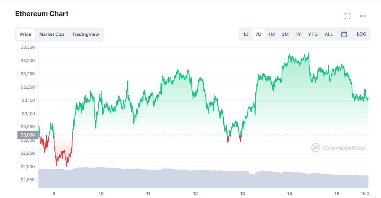Select the 1M timeframe button
This screenshot has height=198, width=381.
pyautogui.click(x=272, y=34)
